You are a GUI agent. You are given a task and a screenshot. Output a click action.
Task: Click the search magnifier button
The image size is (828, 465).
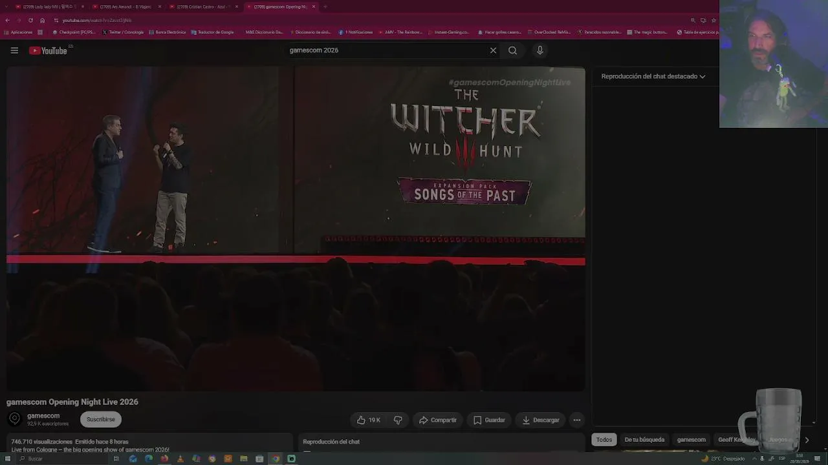pos(512,50)
